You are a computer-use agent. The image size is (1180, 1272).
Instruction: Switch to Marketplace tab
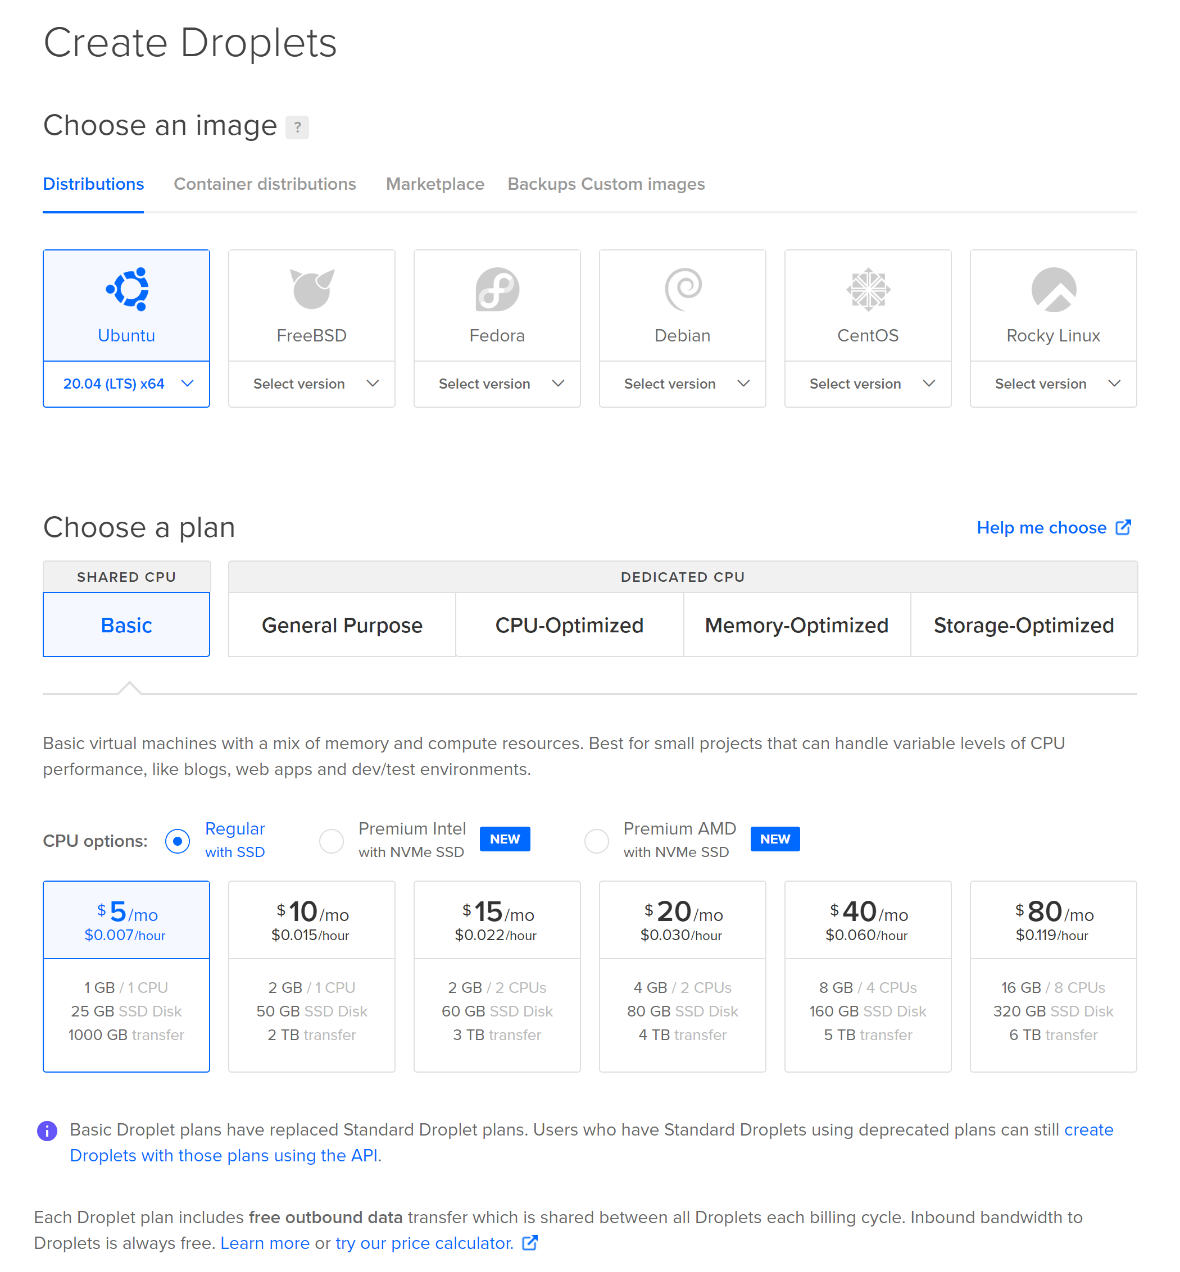[x=435, y=184]
